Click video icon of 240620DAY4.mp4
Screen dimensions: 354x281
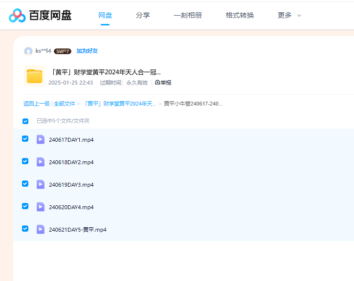pyautogui.click(x=41, y=207)
